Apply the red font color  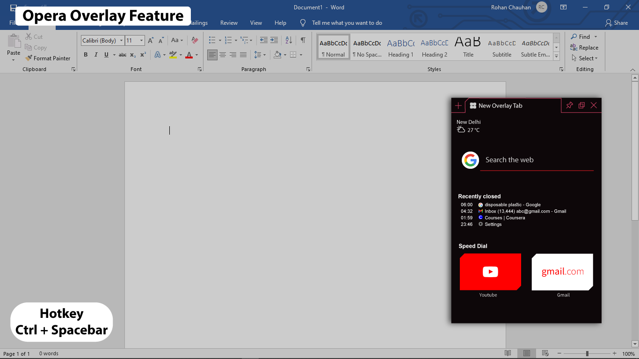tap(189, 55)
